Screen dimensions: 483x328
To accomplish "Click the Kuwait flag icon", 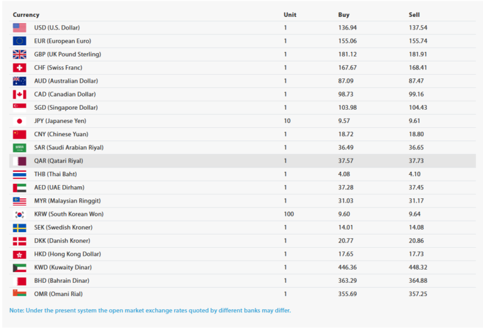I will click(x=19, y=268).
